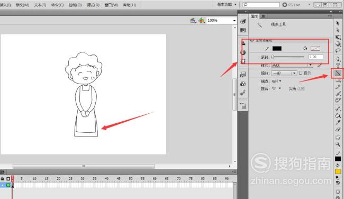Open the Edit Symbols icon
Viewport: 344px width, 199px height.
point(201,21)
